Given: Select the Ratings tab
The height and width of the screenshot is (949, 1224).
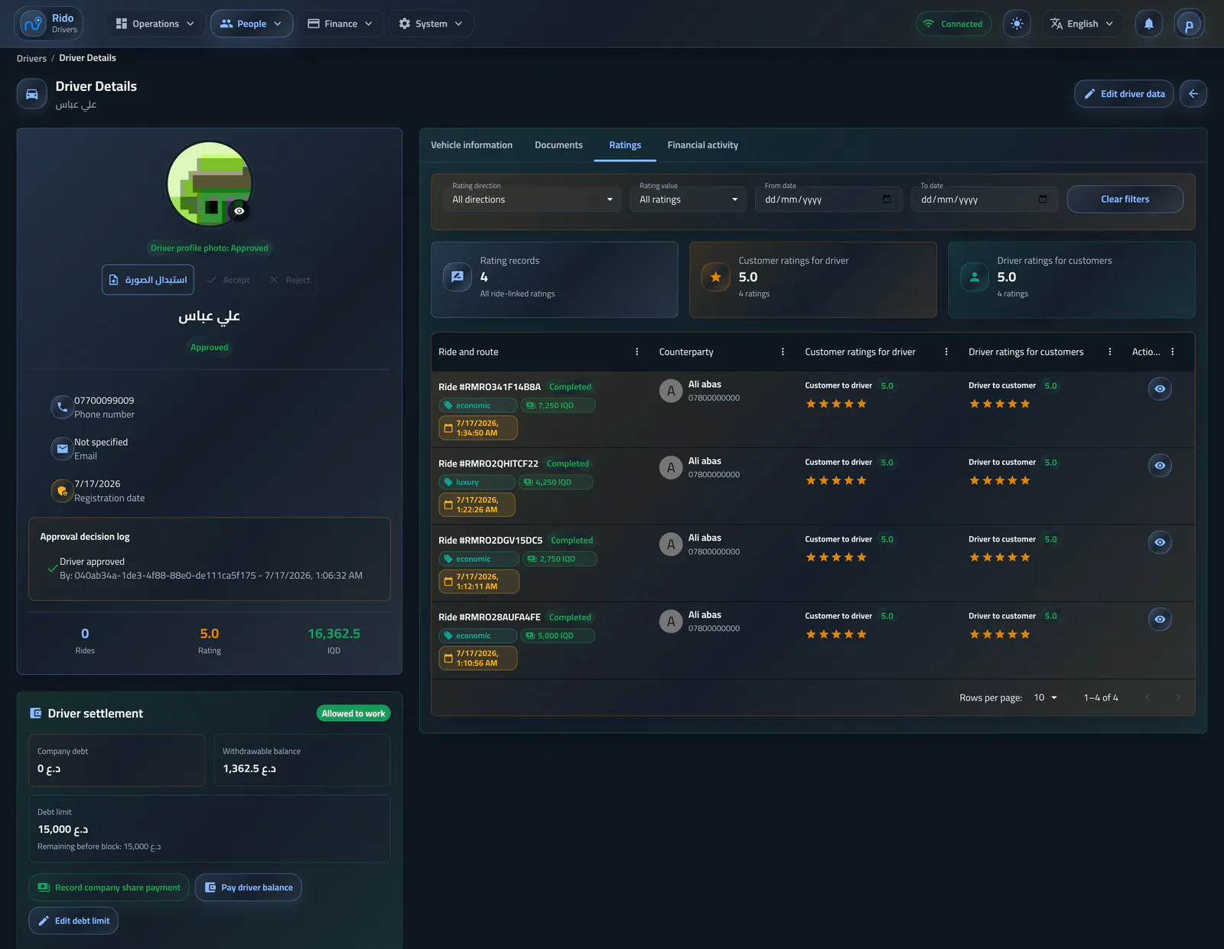Looking at the screenshot, I should click(x=625, y=145).
